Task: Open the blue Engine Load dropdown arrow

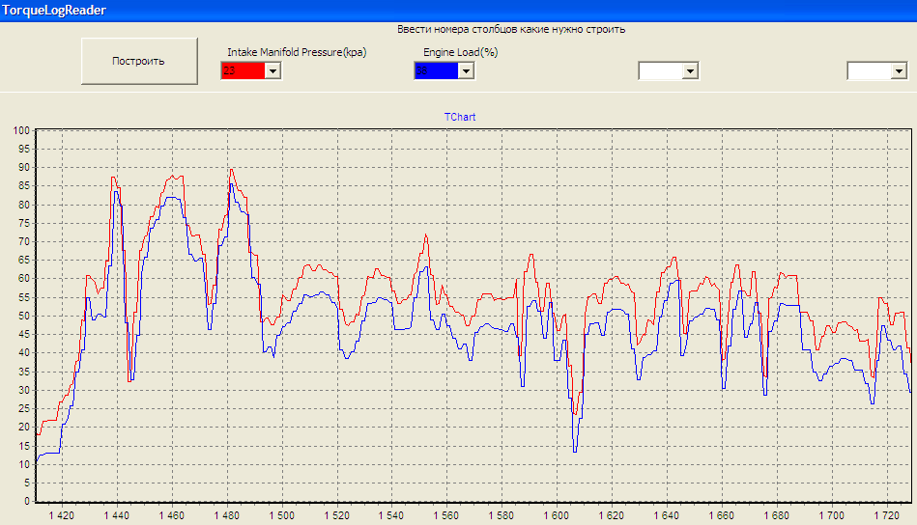Action: (466, 70)
